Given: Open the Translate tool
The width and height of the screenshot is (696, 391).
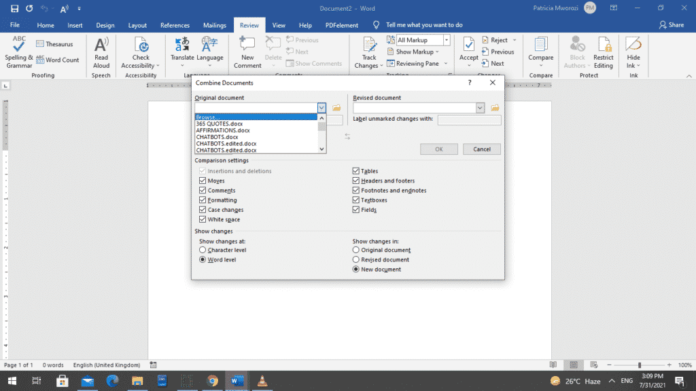Looking at the screenshot, I should coord(182,52).
